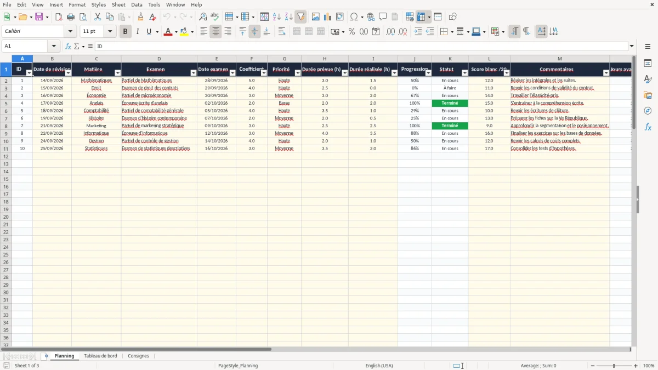Add a decimal place
The height and width of the screenshot is (370, 658).
click(x=390, y=32)
